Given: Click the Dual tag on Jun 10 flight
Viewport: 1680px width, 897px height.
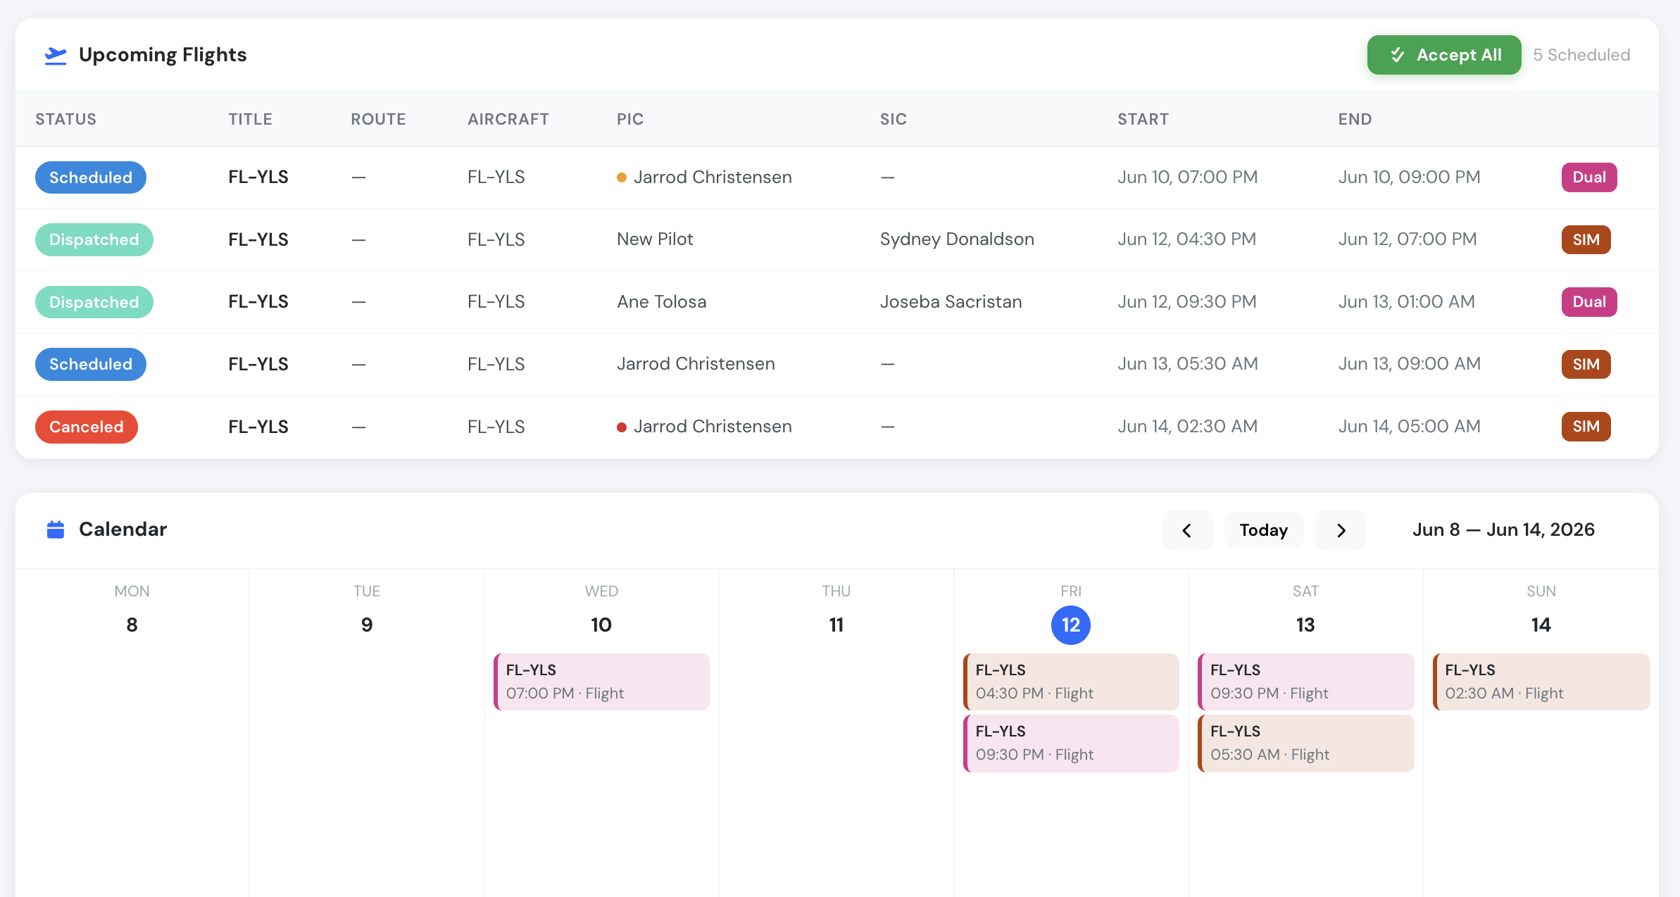Looking at the screenshot, I should click(1589, 177).
